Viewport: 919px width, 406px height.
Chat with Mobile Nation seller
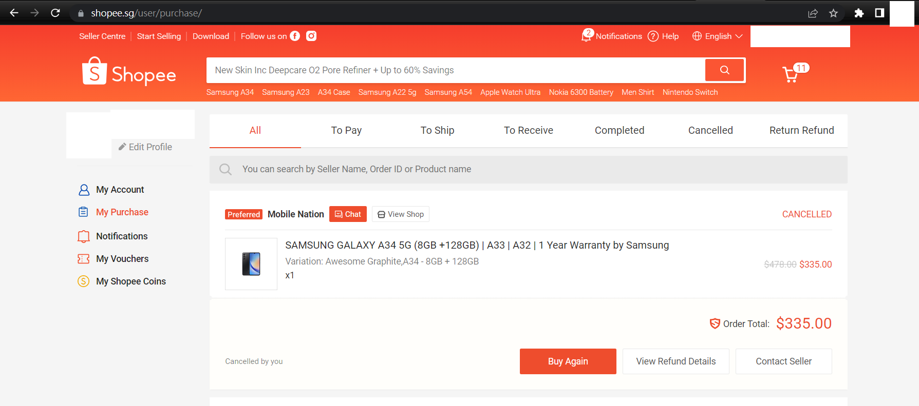(348, 214)
